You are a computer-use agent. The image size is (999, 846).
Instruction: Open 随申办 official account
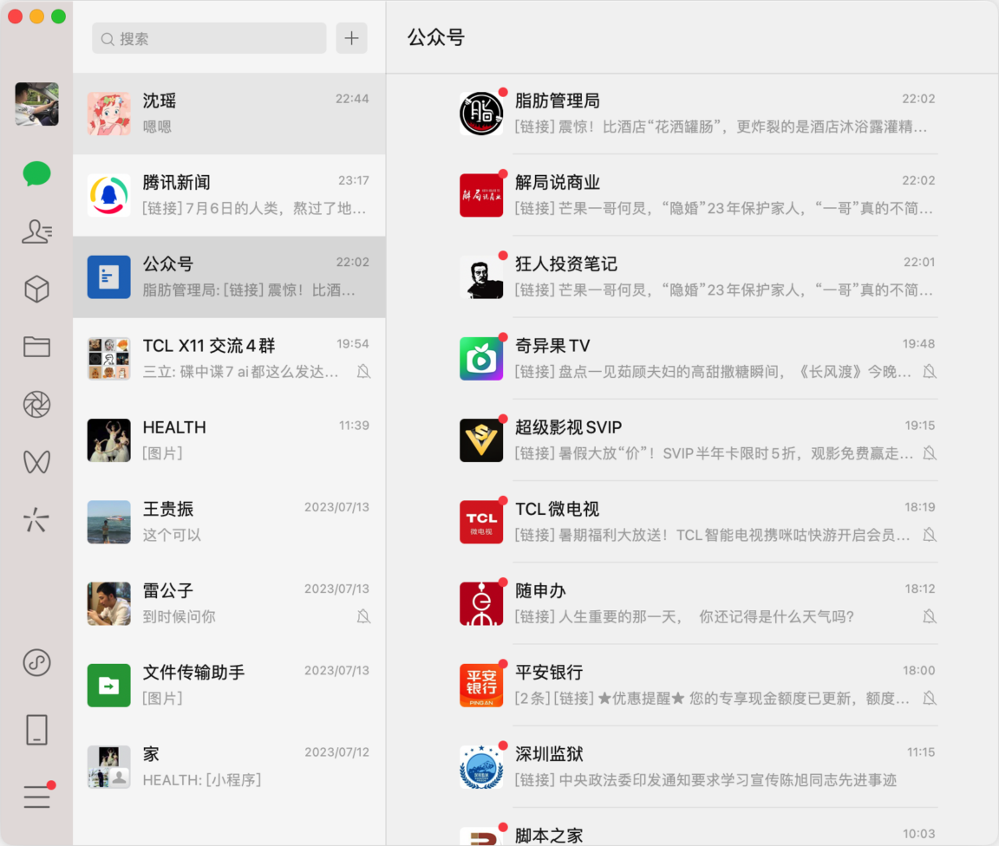pyautogui.click(x=697, y=603)
